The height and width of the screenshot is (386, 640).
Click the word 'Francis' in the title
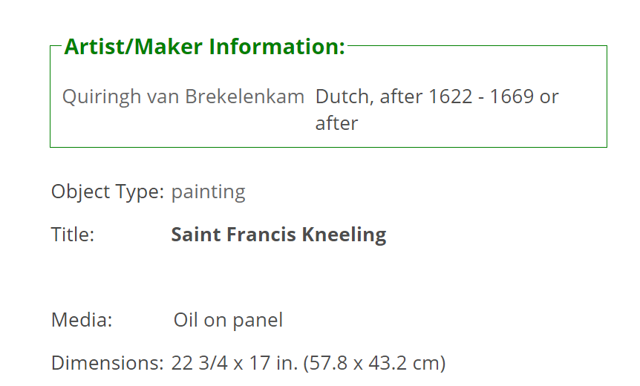tap(261, 235)
